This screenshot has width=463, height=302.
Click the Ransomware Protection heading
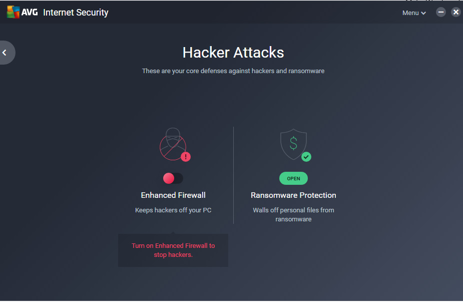[x=293, y=195]
